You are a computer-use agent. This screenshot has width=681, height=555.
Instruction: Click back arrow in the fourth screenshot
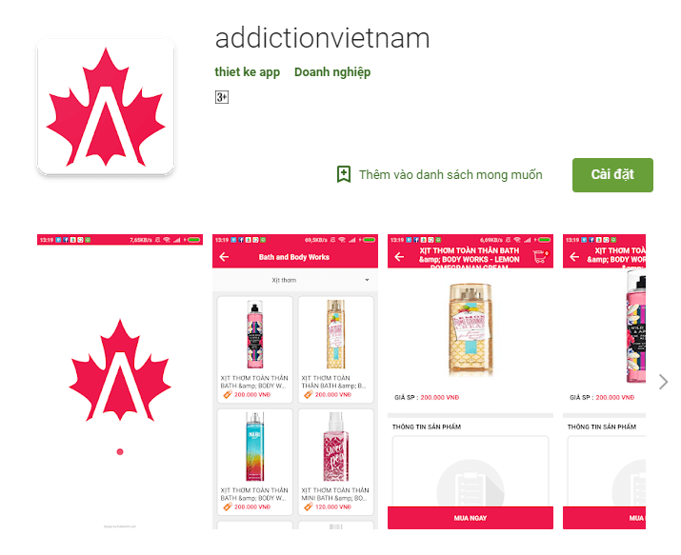[574, 257]
